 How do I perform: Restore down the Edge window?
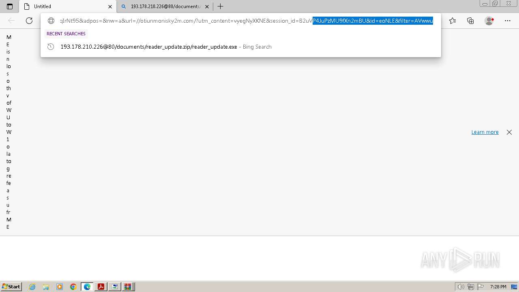[x=495, y=4]
